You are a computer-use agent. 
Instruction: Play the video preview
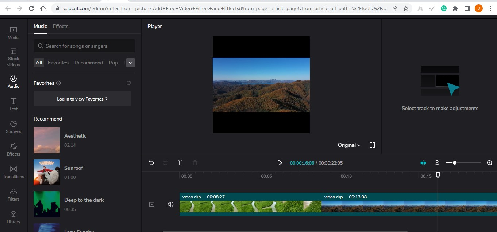pyautogui.click(x=280, y=163)
